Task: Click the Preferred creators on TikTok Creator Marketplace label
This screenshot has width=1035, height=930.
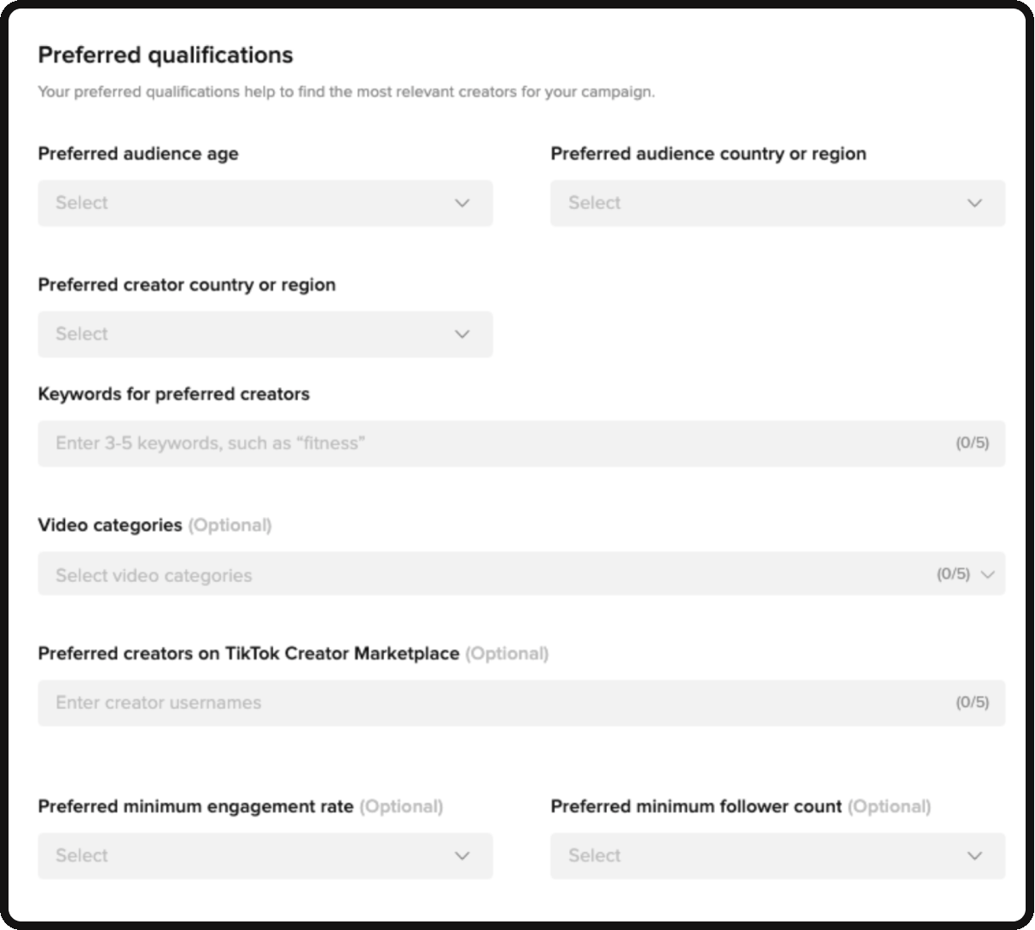Action: [249, 654]
